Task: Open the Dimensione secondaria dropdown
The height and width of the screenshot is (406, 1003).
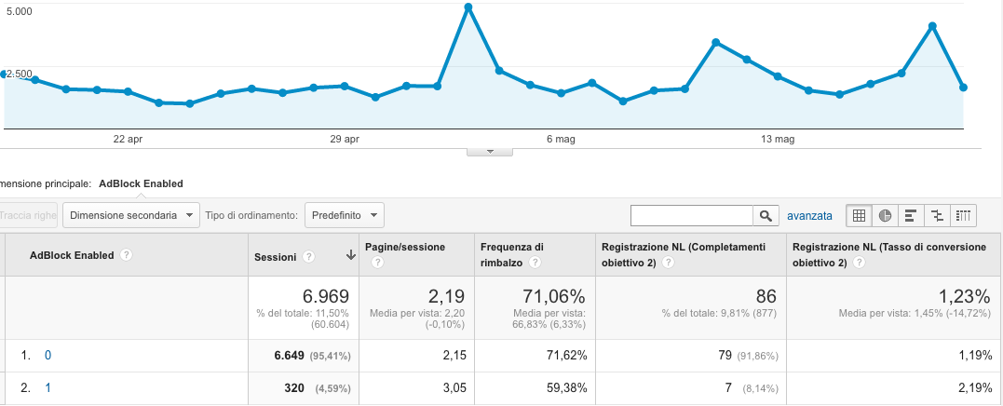Action: [132, 216]
